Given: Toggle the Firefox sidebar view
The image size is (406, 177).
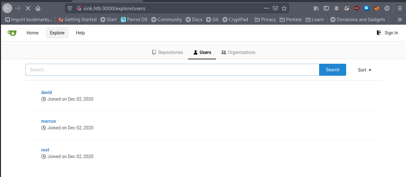Looking at the screenshot, I should (326, 8).
